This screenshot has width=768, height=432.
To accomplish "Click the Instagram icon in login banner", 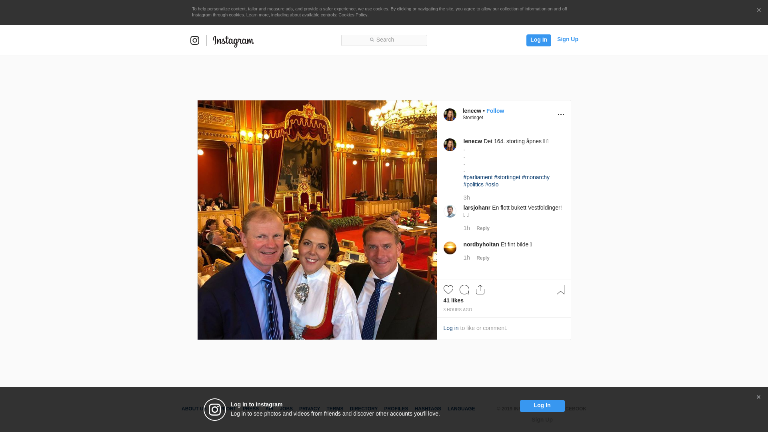I will (215, 410).
